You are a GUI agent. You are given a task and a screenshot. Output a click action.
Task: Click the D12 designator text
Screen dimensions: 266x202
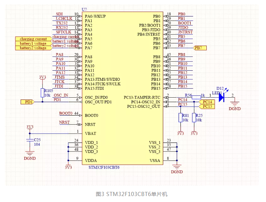[220, 89]
